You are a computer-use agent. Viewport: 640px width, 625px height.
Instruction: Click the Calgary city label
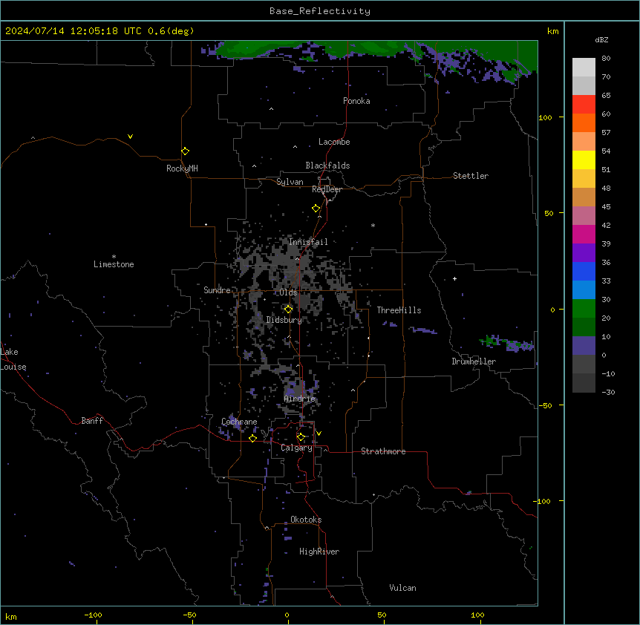(x=296, y=448)
